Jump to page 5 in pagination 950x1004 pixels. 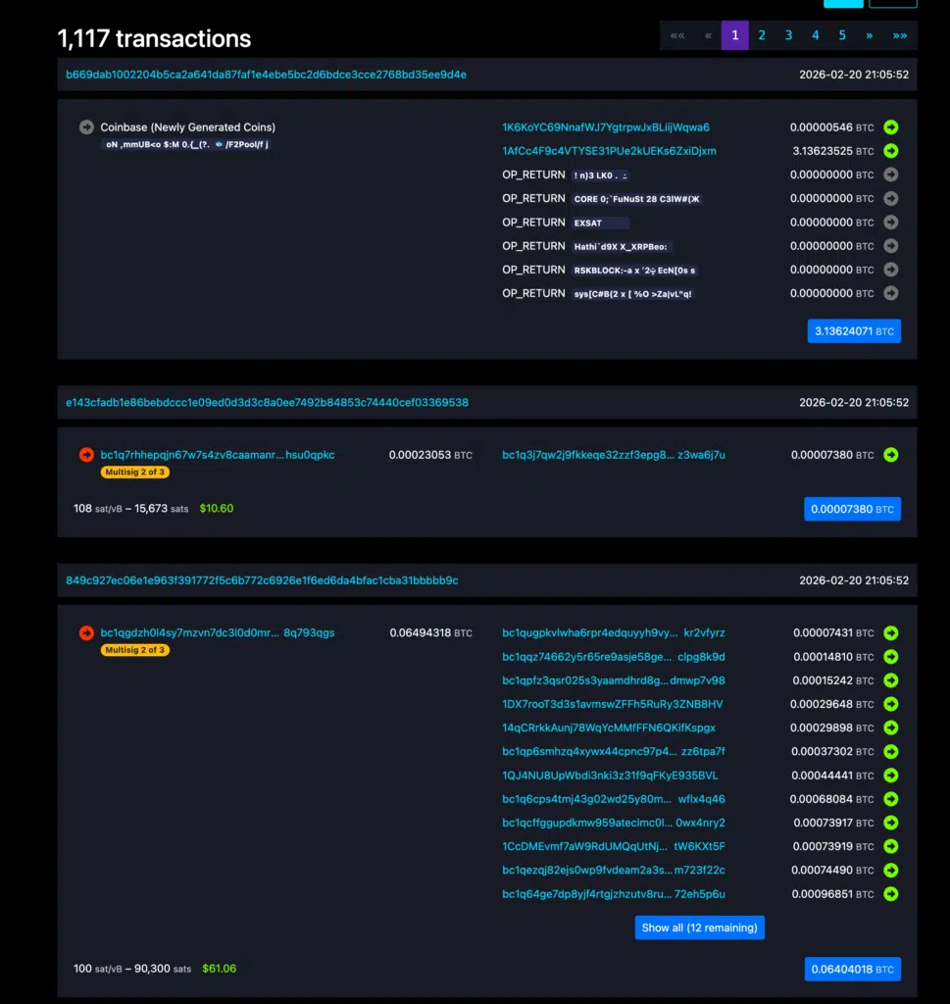842,35
